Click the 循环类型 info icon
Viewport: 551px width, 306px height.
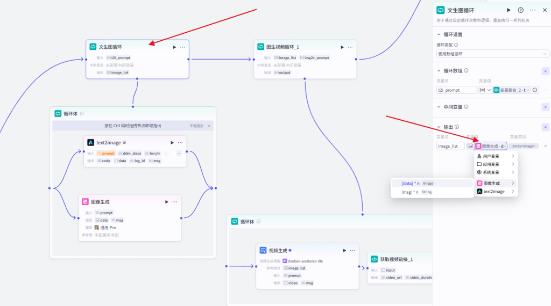coord(456,45)
